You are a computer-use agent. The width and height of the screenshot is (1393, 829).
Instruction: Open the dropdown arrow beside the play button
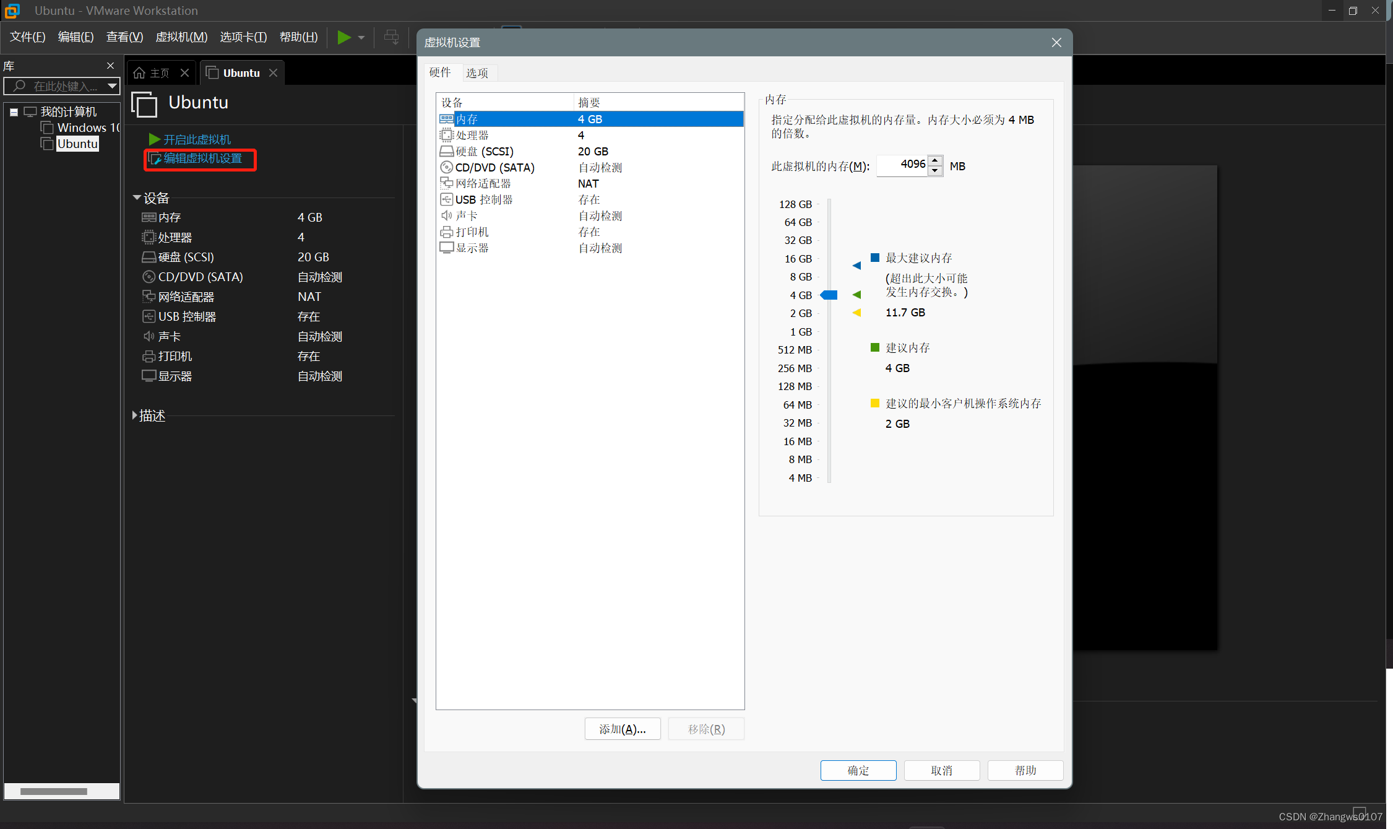pyautogui.click(x=361, y=38)
